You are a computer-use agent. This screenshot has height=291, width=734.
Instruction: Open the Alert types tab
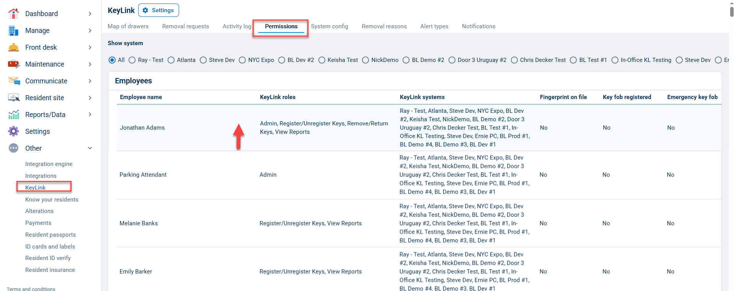pos(434,26)
